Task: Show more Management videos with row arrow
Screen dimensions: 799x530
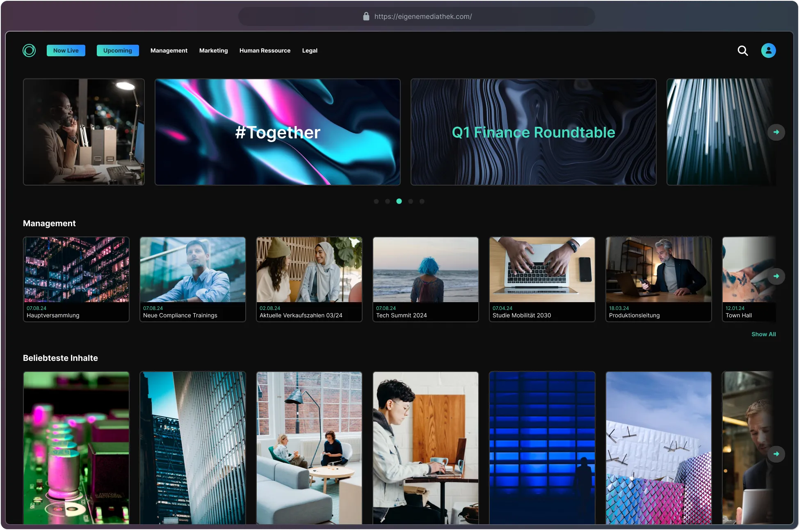Action: [x=776, y=276]
